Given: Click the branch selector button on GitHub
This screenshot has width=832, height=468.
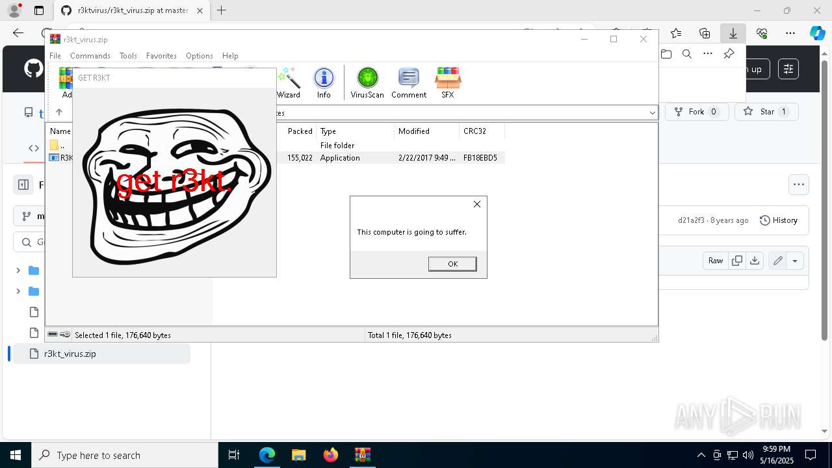Looking at the screenshot, I should (x=29, y=216).
